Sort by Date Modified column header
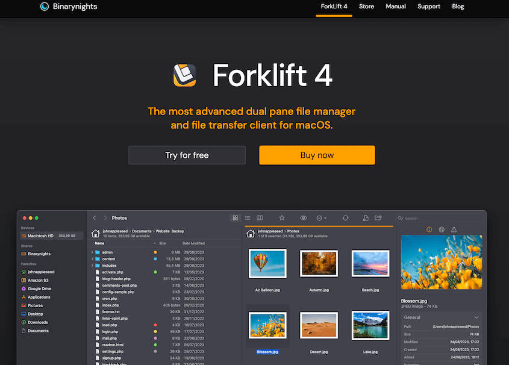Viewport: 509px width, 365px height. (x=193, y=243)
